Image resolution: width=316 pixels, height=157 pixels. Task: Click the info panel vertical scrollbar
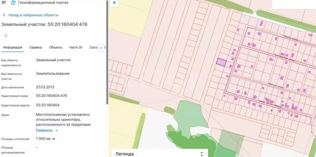click(x=107, y=53)
